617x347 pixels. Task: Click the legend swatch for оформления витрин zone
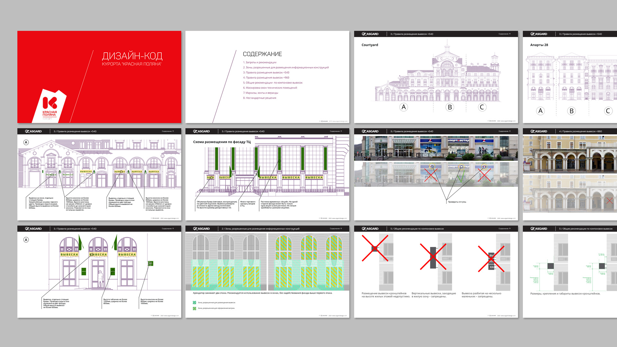194,308
